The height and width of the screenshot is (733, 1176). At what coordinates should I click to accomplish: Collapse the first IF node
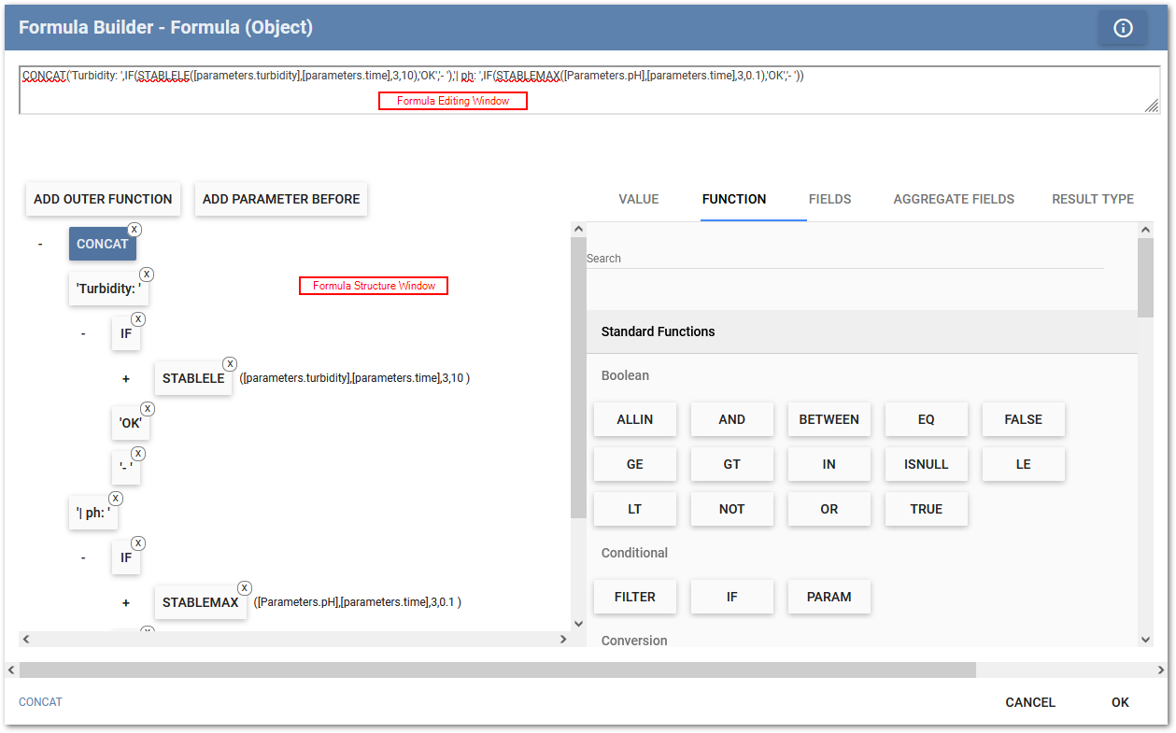click(83, 333)
